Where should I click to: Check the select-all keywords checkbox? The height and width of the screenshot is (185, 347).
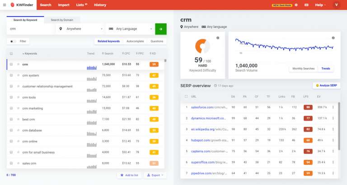tap(11, 54)
